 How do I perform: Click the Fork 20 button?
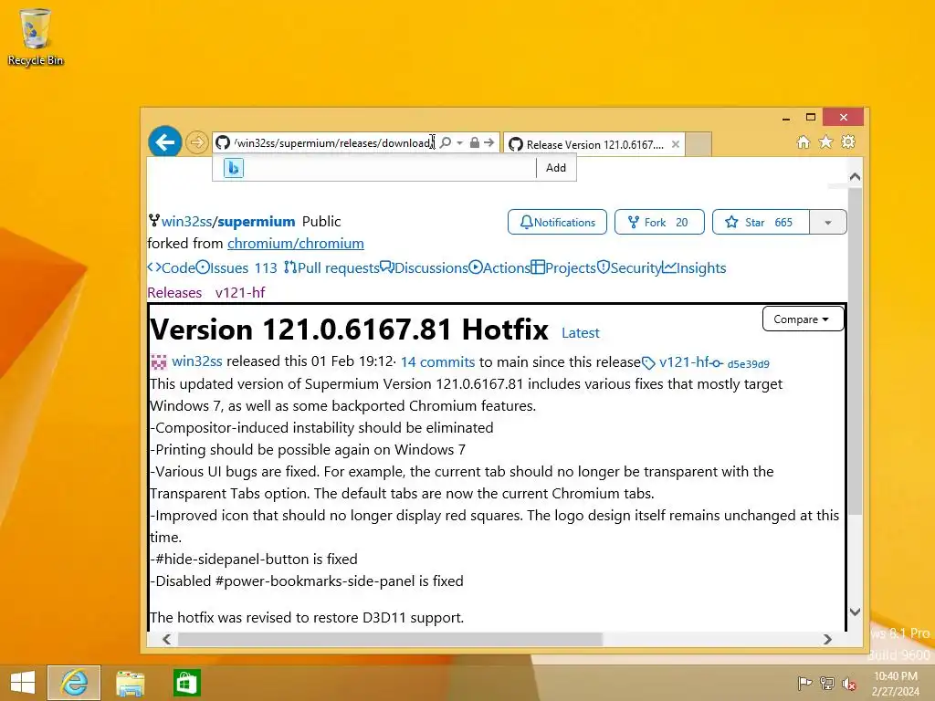pos(659,223)
